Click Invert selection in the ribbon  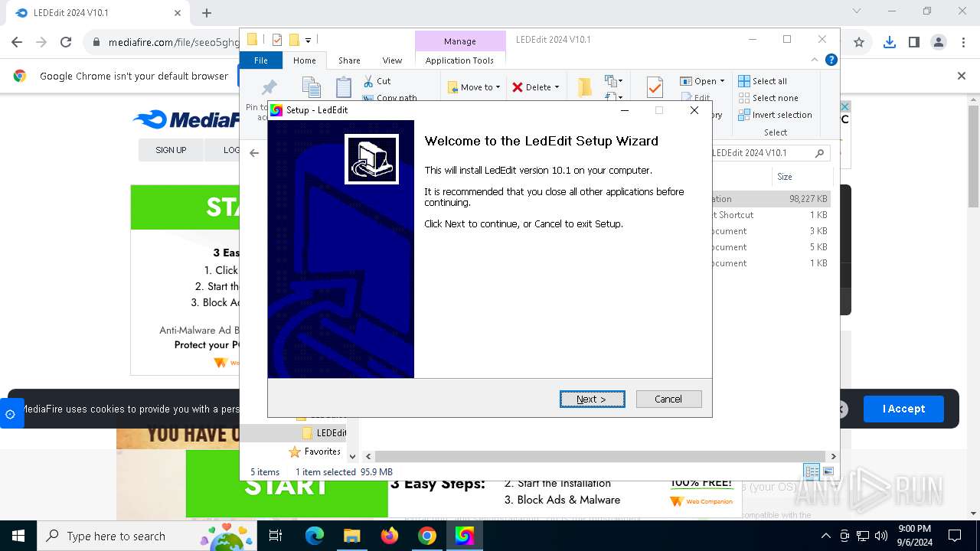click(x=775, y=115)
